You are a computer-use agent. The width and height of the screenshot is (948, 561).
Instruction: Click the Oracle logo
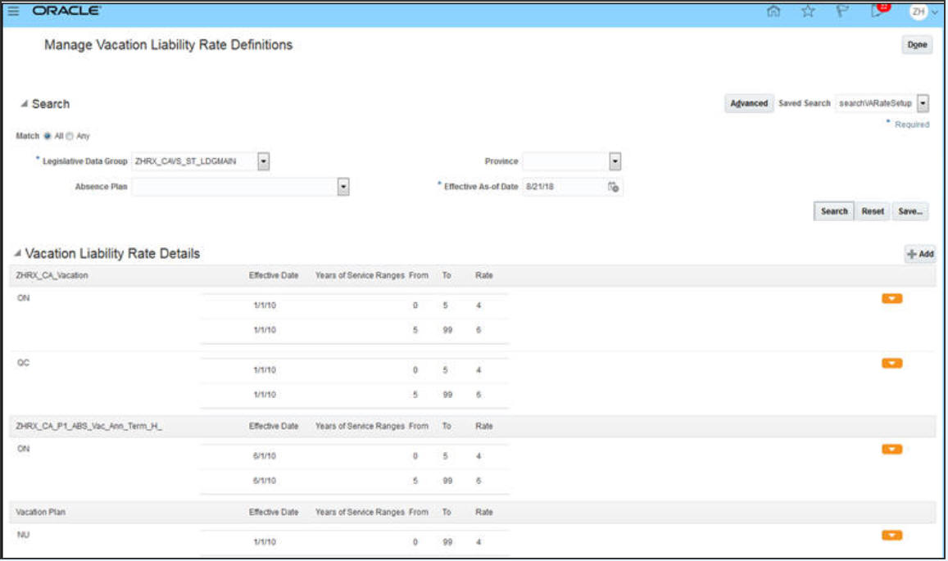pos(66,11)
